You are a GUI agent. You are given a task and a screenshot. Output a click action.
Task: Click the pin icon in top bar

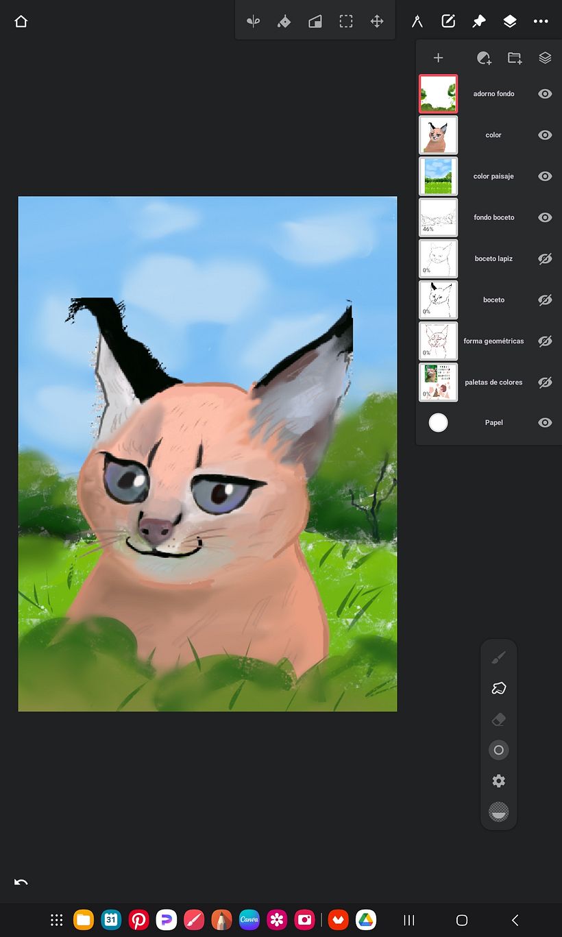[479, 21]
